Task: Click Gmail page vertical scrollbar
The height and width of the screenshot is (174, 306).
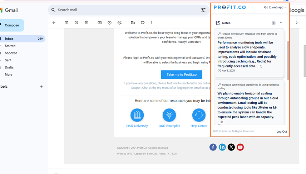Action: 305,61
